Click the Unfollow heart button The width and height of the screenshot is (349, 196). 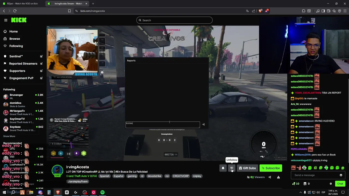pyautogui.click(x=232, y=168)
